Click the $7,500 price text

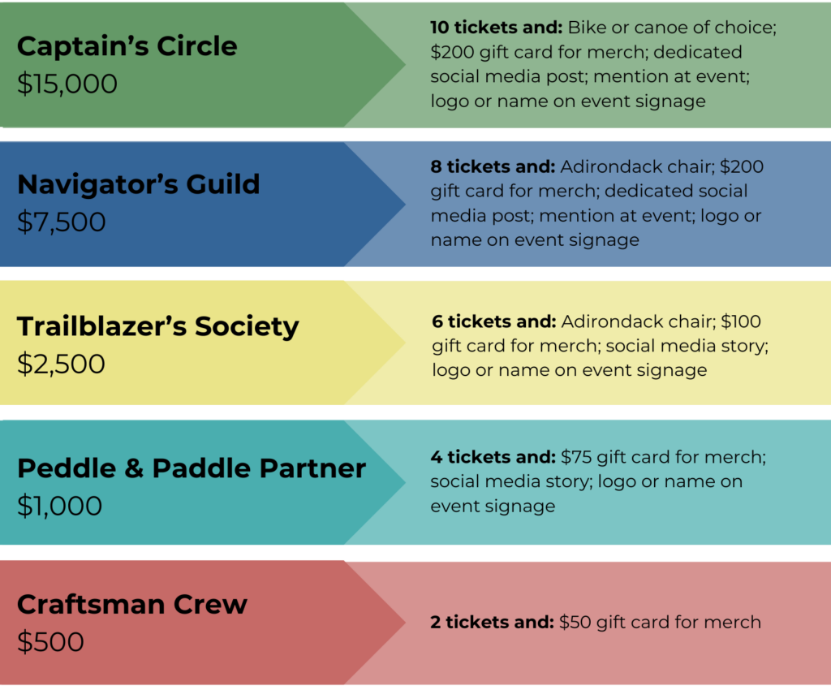62,222
